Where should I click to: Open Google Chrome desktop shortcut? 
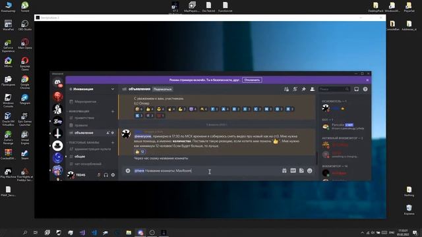point(25,82)
